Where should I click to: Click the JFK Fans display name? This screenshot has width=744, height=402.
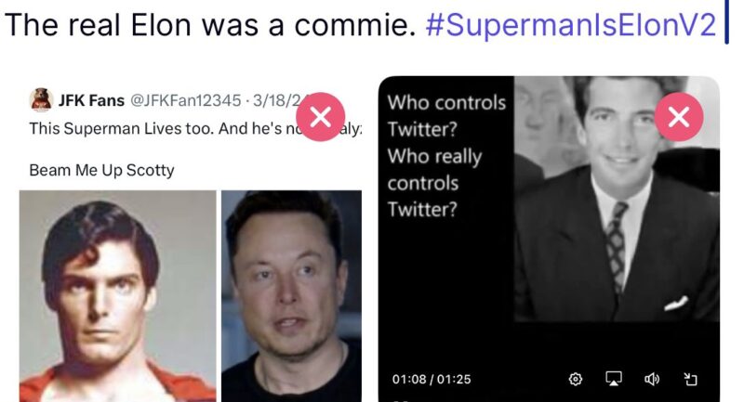point(91,100)
